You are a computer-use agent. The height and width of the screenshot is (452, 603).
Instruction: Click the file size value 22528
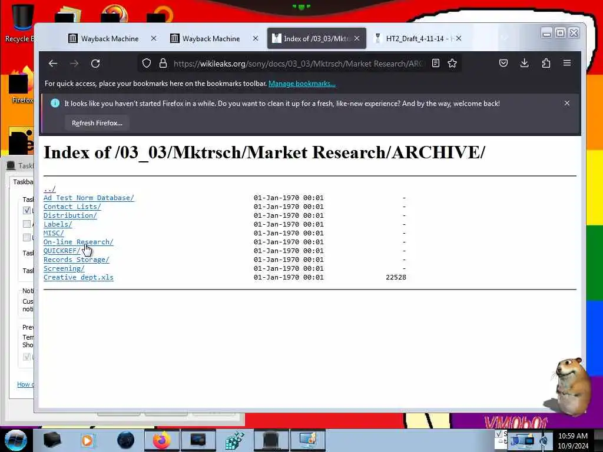pos(396,277)
